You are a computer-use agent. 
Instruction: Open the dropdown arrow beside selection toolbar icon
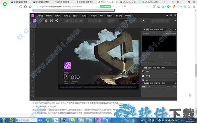point(114,21)
